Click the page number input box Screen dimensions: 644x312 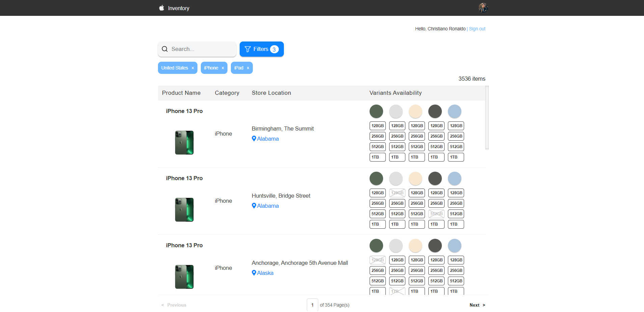tap(313, 305)
